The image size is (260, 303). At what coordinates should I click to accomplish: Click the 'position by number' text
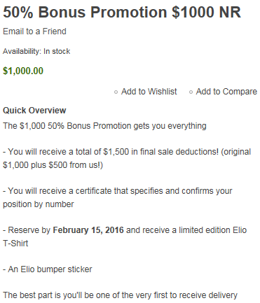[39, 204]
